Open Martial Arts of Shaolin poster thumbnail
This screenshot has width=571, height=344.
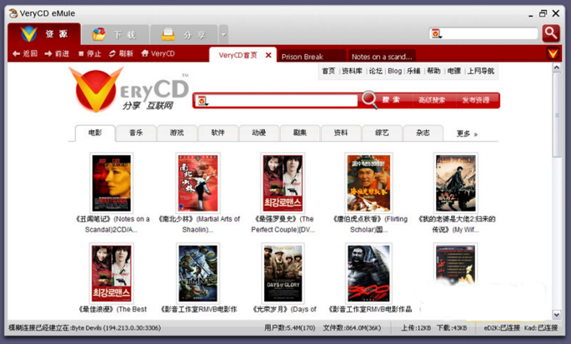point(198,183)
